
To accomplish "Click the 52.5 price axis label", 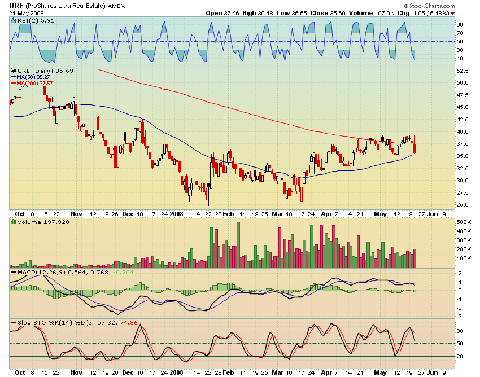I will [462, 71].
